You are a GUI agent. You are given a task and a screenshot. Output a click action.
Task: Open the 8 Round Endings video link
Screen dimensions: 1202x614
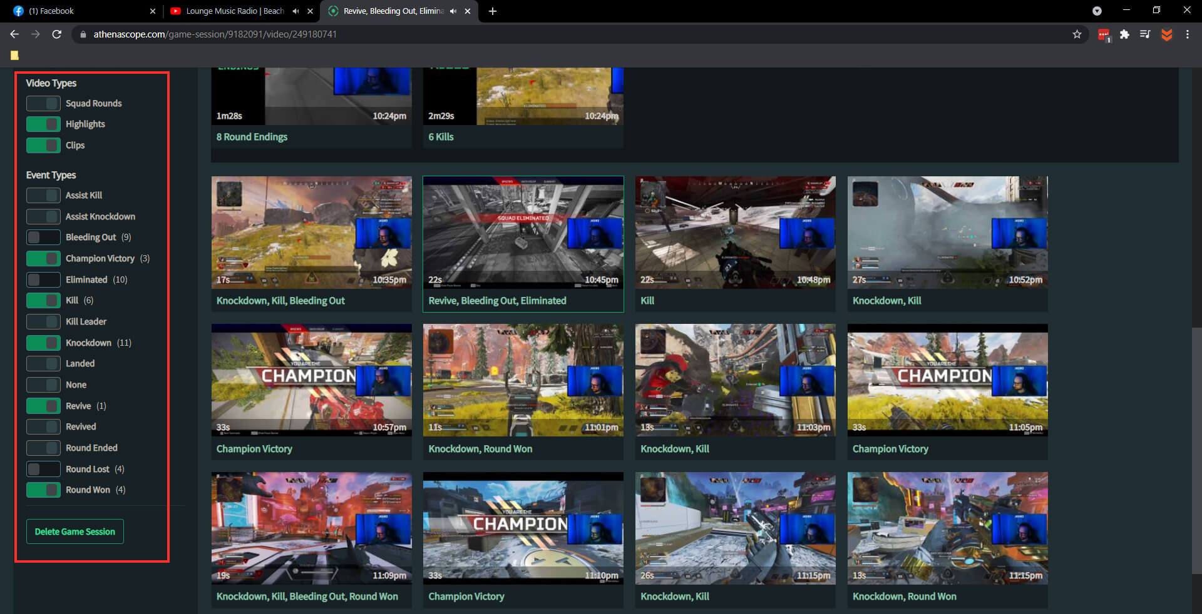click(252, 137)
